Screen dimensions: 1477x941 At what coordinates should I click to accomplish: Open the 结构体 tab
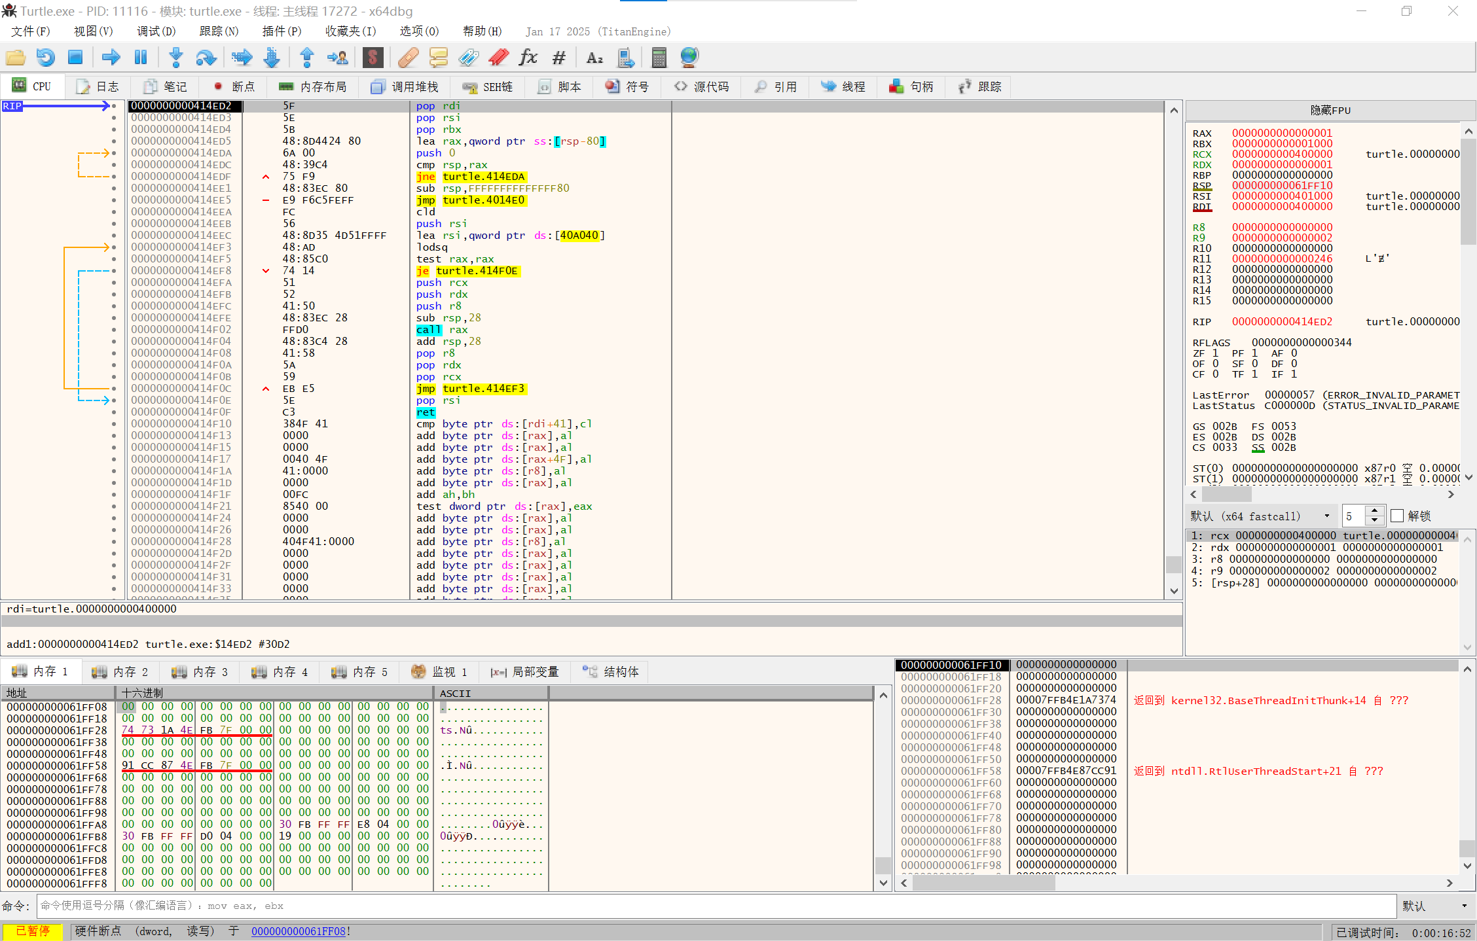pos(610,672)
